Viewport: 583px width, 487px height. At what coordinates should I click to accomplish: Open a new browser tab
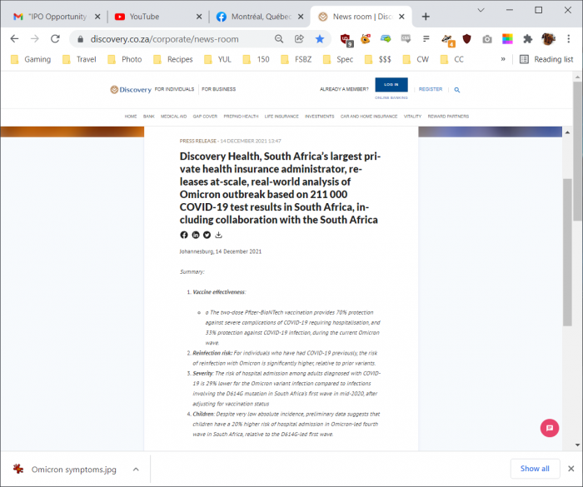tap(426, 17)
